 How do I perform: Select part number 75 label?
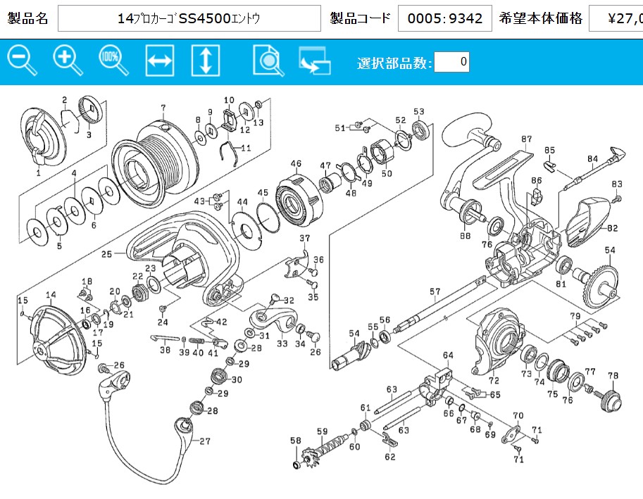(x=552, y=393)
